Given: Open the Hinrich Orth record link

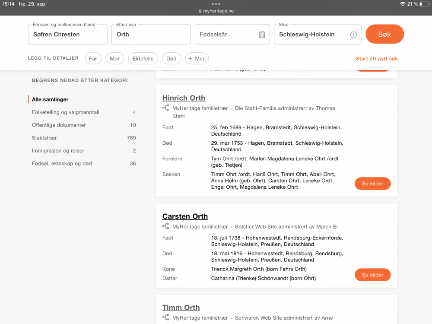Looking at the screenshot, I should pyautogui.click(x=184, y=98).
